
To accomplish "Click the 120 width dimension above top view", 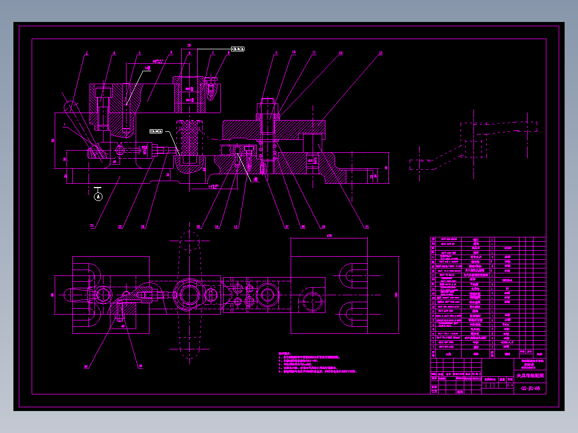I will (329, 235).
